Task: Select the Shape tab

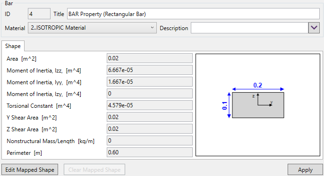Action: tap(13, 46)
